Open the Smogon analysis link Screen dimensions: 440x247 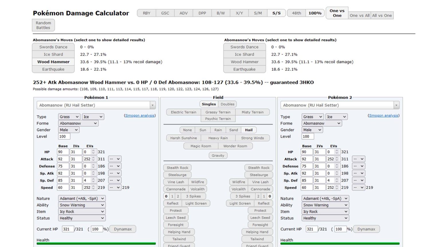pyautogui.click(x=140, y=115)
